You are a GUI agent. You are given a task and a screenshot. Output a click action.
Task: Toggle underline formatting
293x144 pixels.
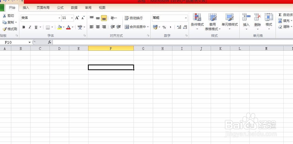point(36,27)
